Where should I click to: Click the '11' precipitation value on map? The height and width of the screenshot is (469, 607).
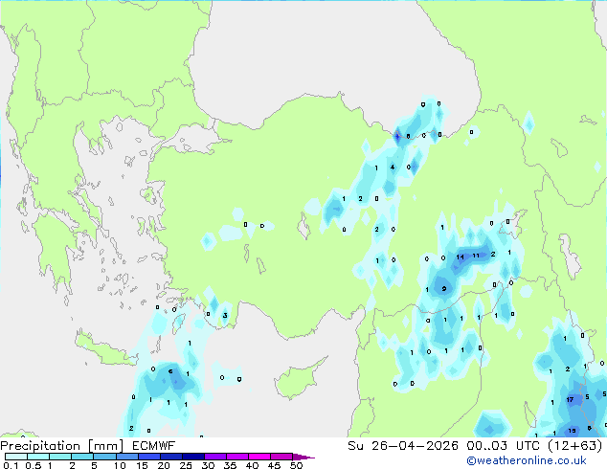coord(476,256)
